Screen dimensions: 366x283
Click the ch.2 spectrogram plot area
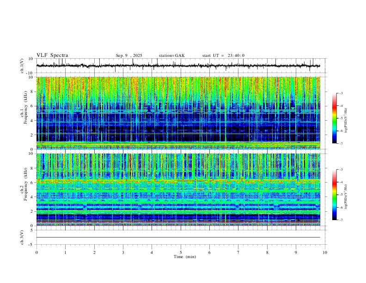pyautogui.click(x=178, y=190)
